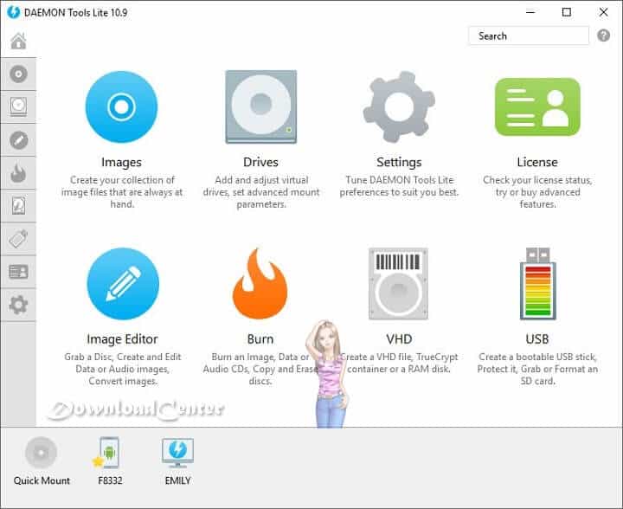Click "Create your collection of image files" description

click(122, 192)
